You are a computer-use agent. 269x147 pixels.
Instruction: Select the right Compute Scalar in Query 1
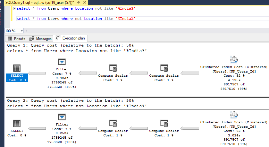click(164, 68)
